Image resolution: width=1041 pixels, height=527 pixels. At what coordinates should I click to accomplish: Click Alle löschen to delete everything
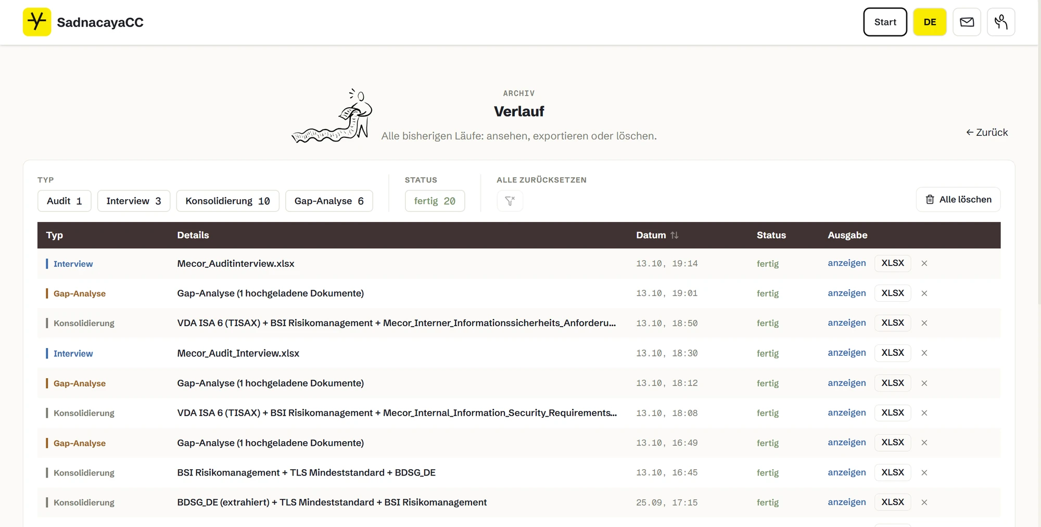tap(958, 199)
